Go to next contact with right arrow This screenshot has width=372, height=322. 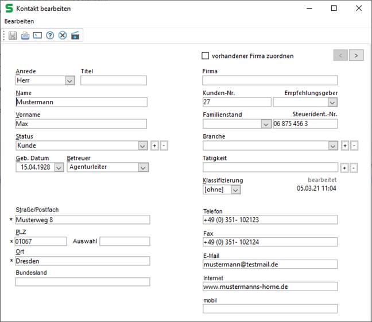[356, 55]
